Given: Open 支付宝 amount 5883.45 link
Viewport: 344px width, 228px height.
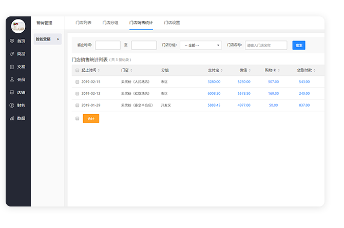Looking at the screenshot, I should pyautogui.click(x=214, y=106).
